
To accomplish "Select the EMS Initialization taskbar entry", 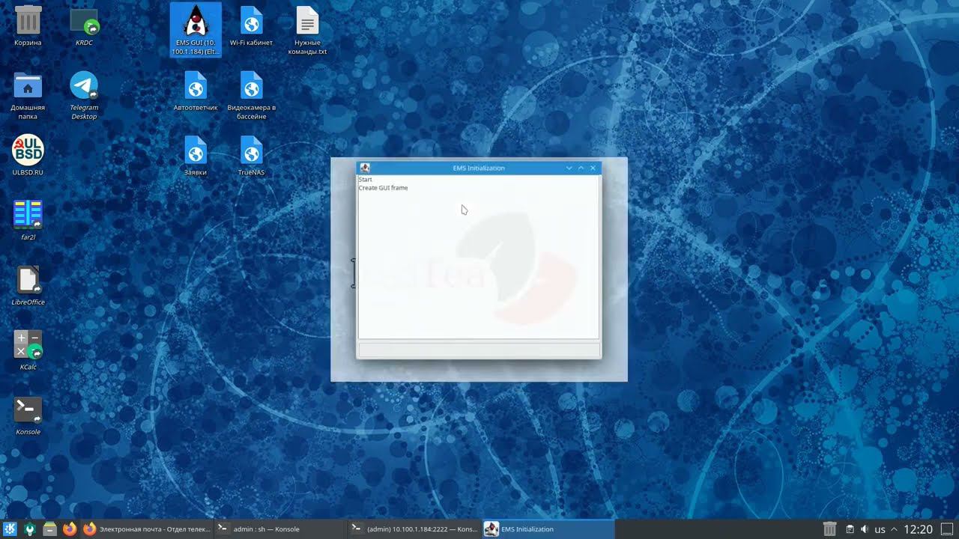I will coord(548,529).
